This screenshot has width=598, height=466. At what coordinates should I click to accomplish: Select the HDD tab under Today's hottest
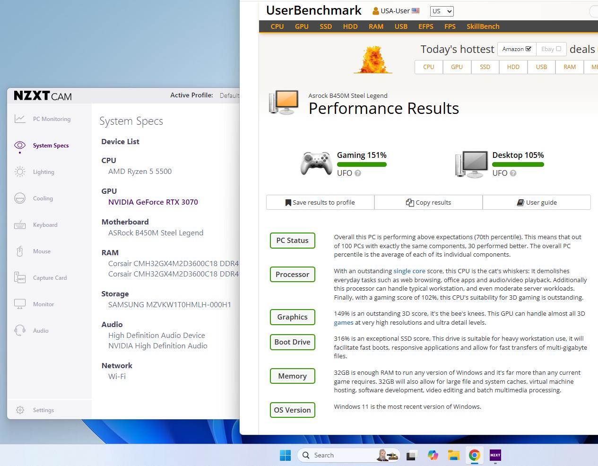pos(513,67)
